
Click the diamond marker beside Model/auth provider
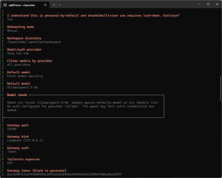(x=3, y=50)
